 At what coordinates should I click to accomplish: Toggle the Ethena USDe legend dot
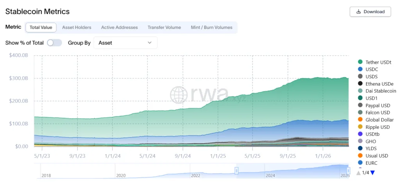[x=360, y=84]
